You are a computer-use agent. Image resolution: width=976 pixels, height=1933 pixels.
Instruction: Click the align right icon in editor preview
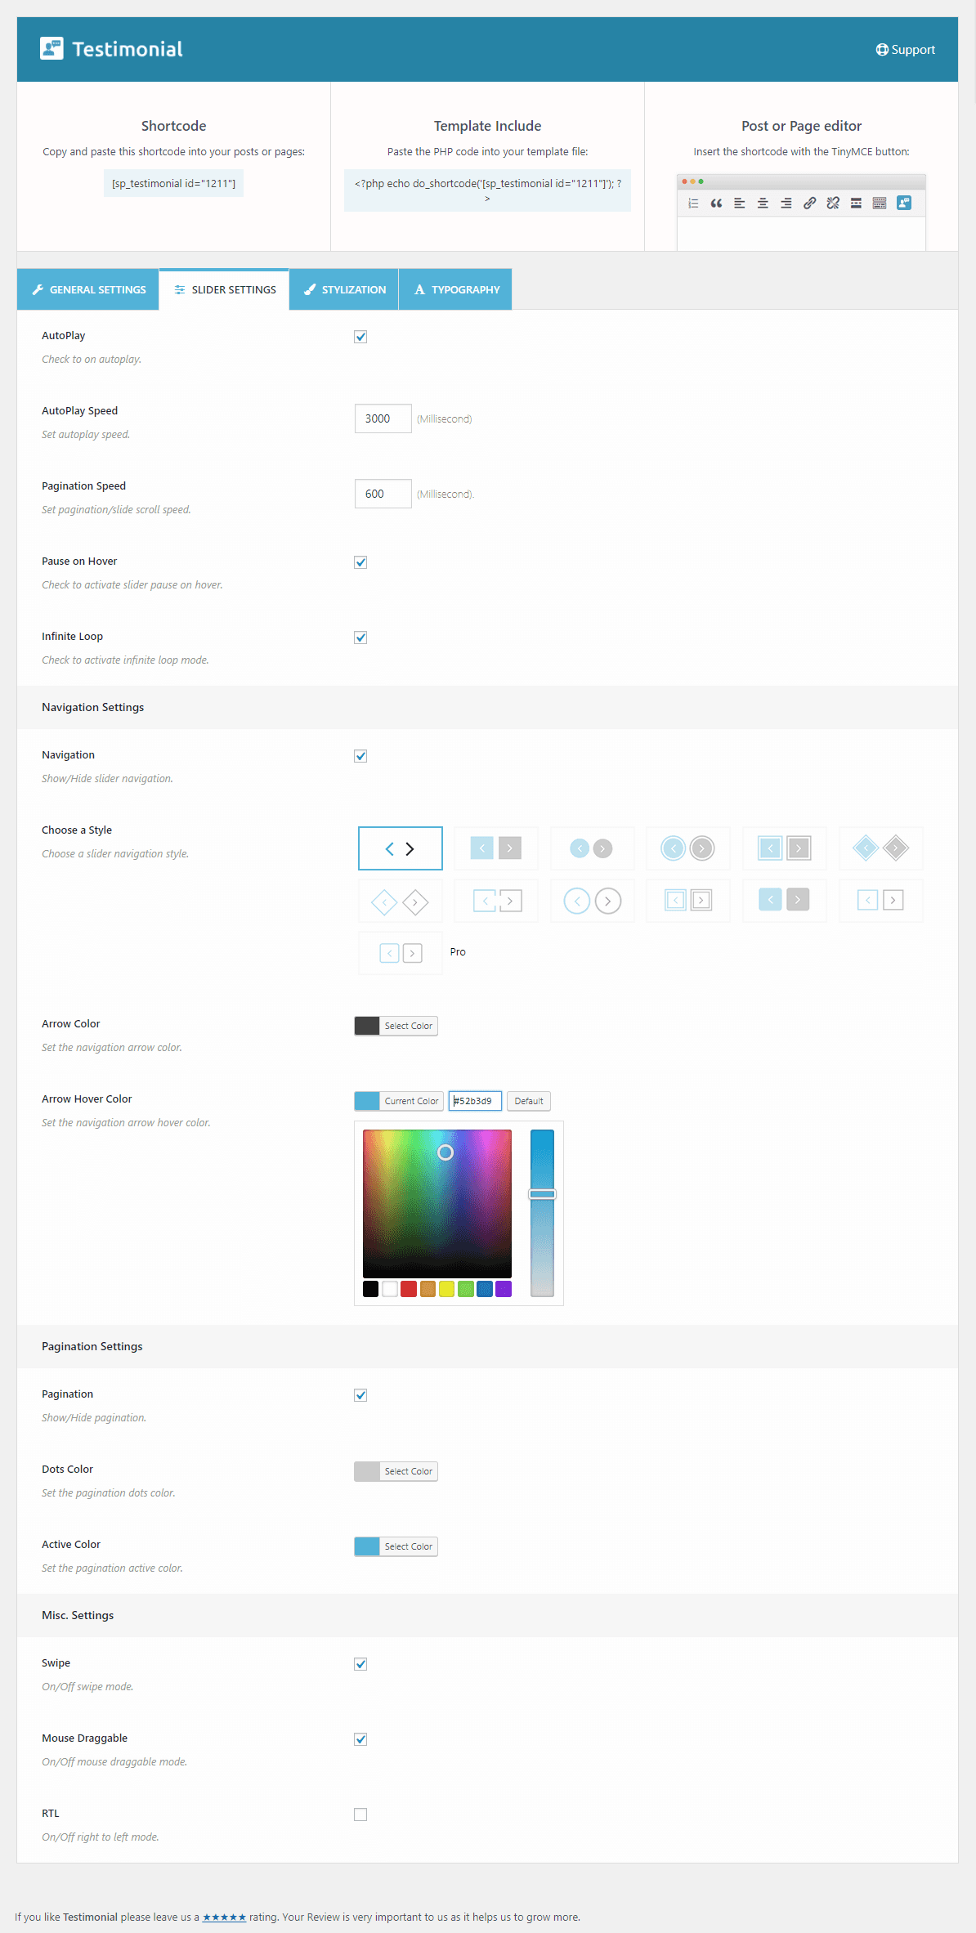click(786, 204)
